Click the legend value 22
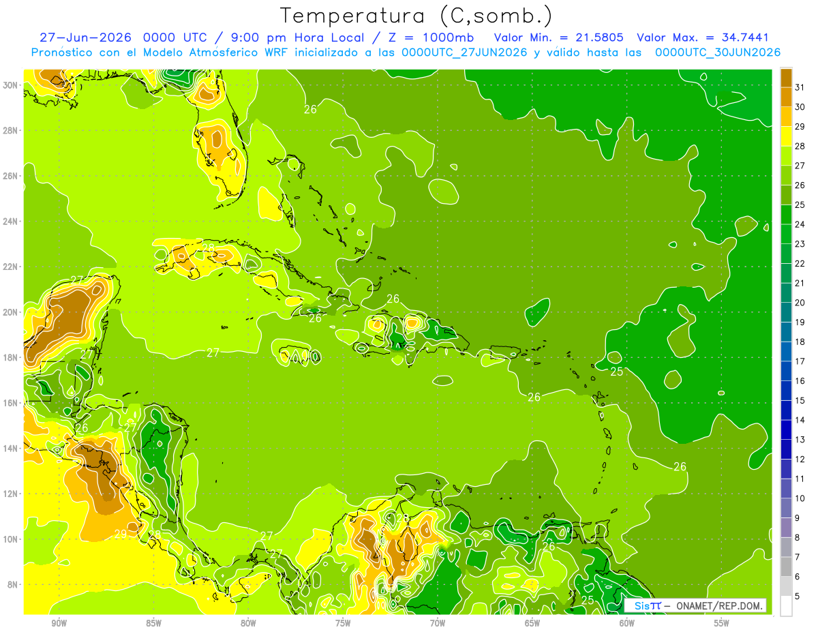818x632 pixels. point(800,263)
